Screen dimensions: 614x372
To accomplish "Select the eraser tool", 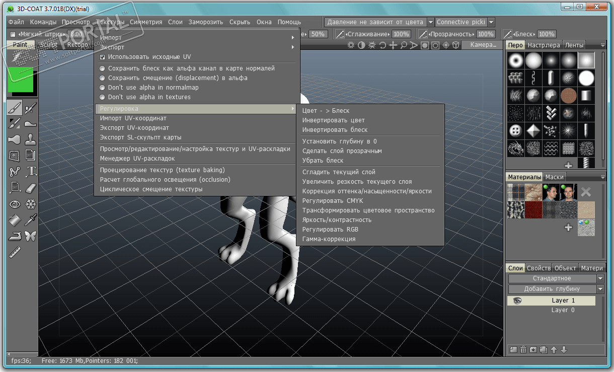I will tap(31, 187).
